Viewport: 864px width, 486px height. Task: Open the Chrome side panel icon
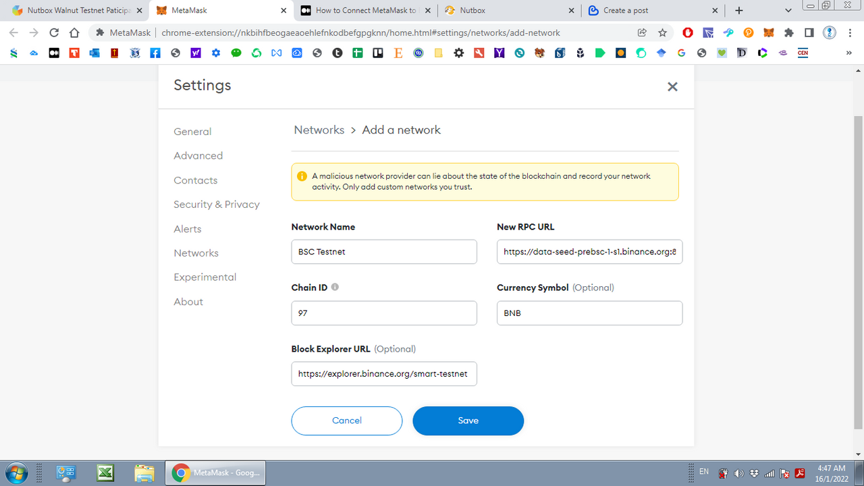809,32
